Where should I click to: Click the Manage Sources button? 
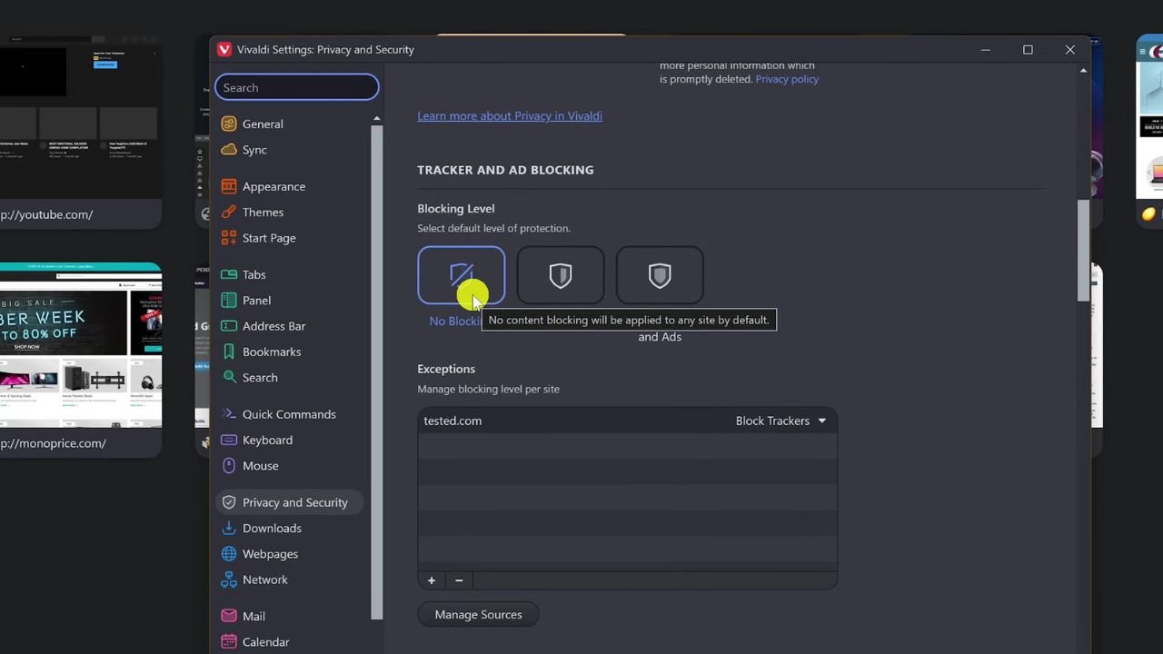[478, 615]
